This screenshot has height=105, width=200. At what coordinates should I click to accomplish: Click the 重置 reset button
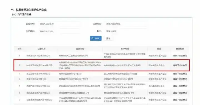[x=108, y=38]
